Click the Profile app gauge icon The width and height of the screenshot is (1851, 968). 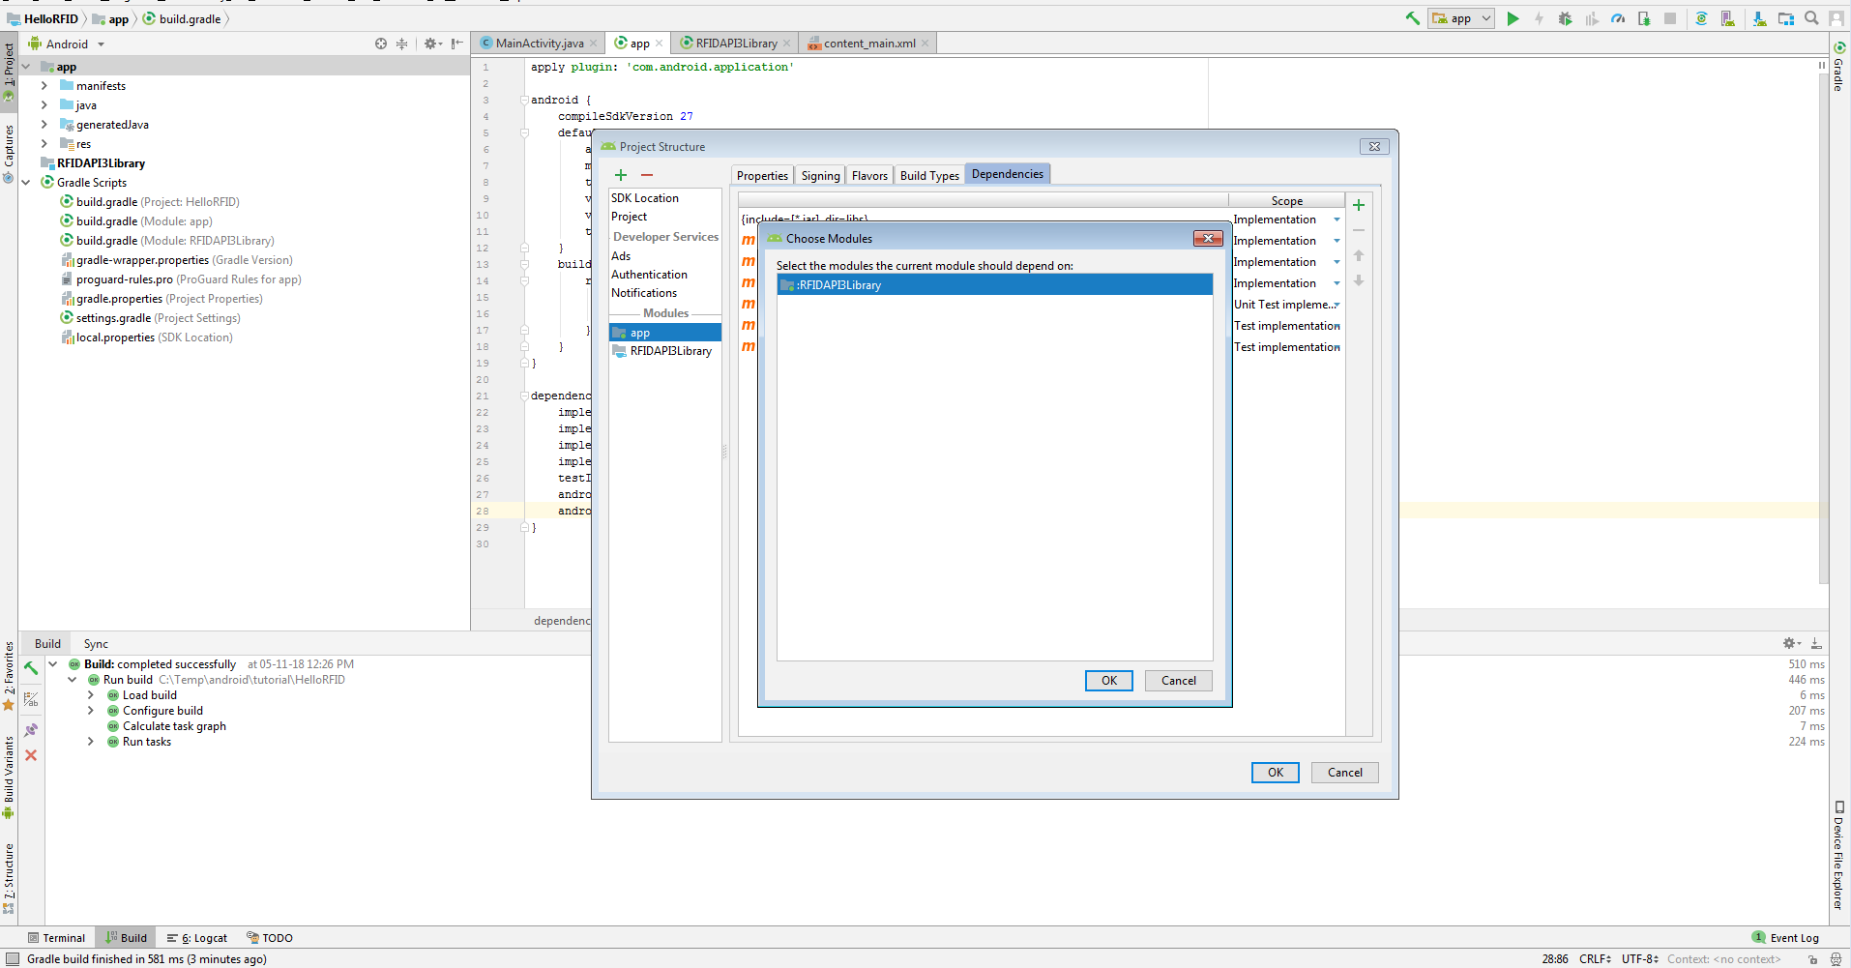tap(1617, 18)
